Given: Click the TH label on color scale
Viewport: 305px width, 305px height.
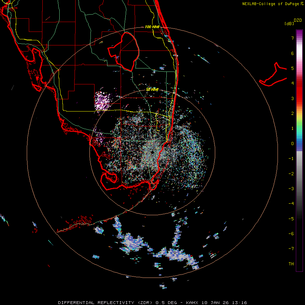Looking at the screenshot, I should click(x=291, y=264).
